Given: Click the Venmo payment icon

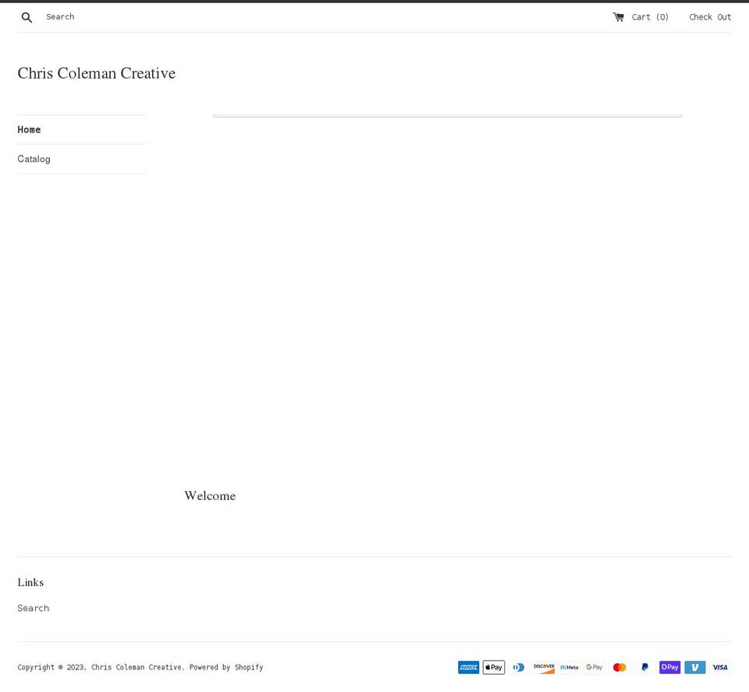Looking at the screenshot, I should [x=695, y=667].
